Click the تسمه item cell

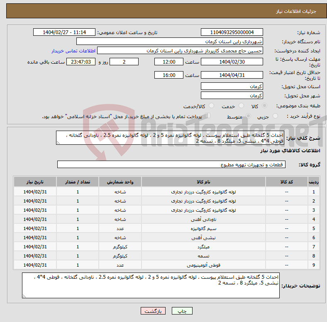[203, 256]
